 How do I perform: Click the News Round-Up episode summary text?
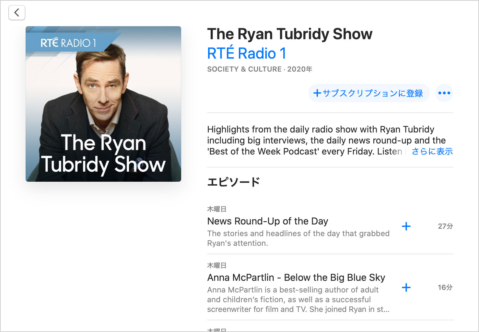[298, 238]
